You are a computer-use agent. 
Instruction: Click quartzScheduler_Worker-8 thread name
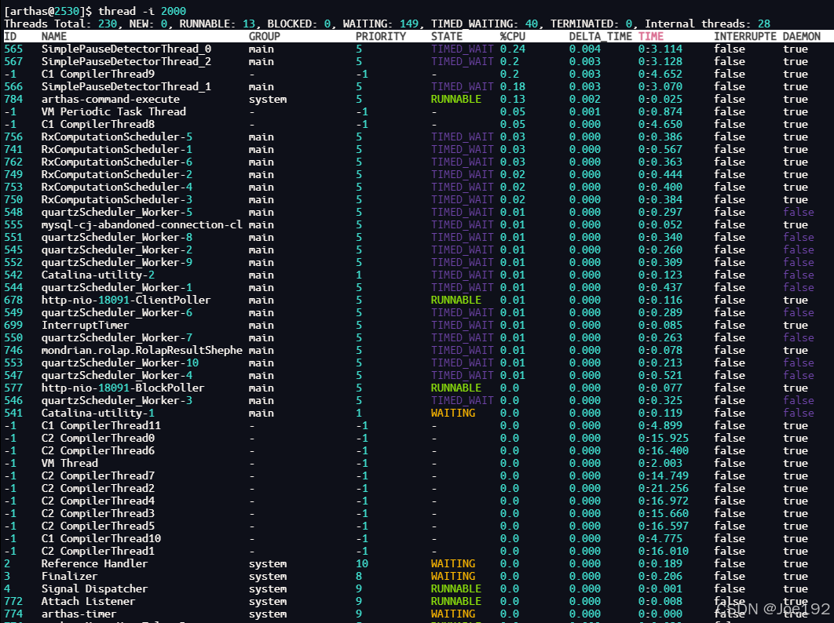pyautogui.click(x=117, y=237)
